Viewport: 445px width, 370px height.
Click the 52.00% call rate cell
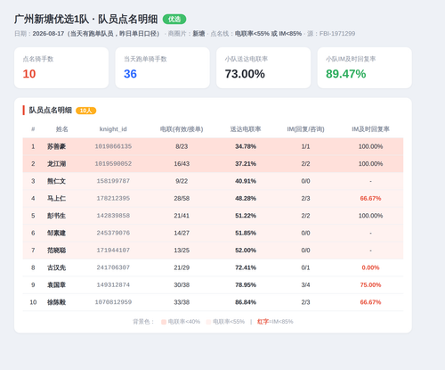(246, 251)
